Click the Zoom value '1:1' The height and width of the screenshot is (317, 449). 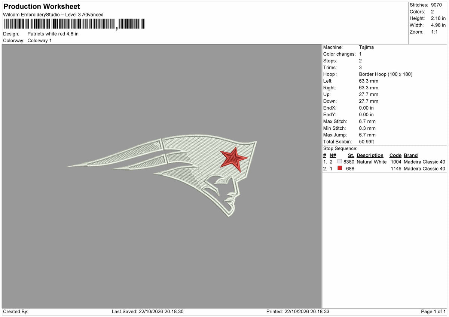(x=435, y=32)
